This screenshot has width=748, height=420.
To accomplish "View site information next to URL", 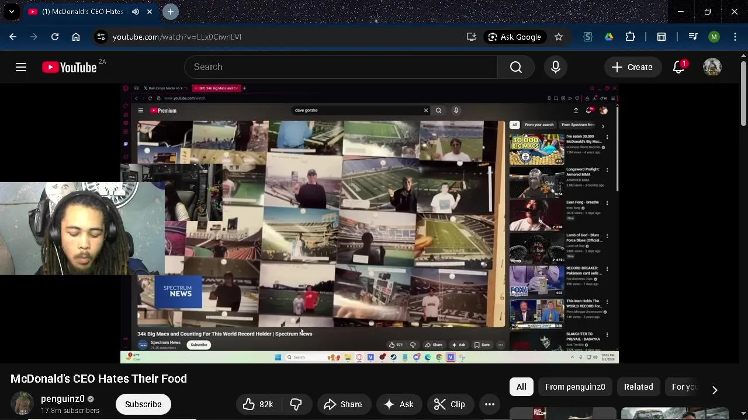I will click(101, 37).
